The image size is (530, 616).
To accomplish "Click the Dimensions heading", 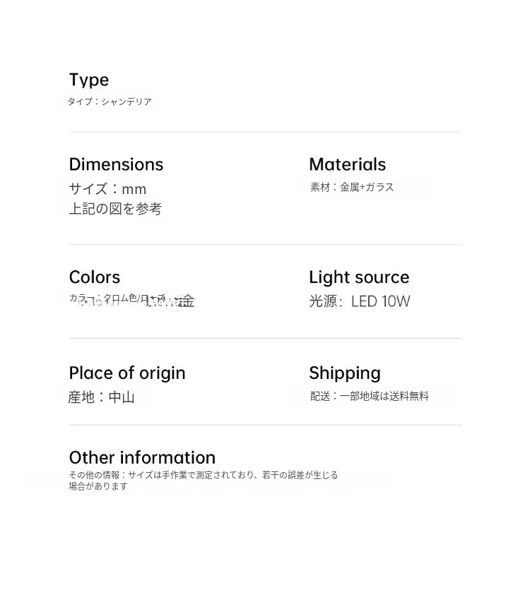I will (116, 164).
